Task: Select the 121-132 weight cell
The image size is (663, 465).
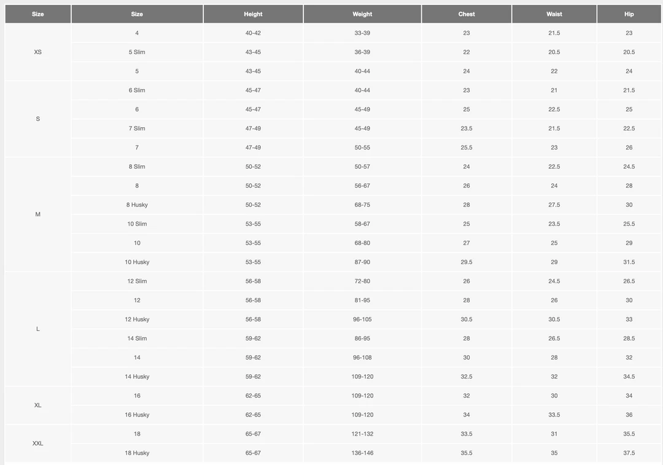Action: (x=362, y=434)
